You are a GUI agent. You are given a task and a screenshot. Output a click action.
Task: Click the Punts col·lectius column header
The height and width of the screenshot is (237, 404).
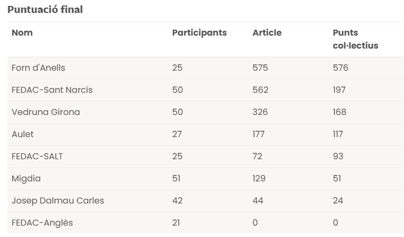click(x=355, y=39)
